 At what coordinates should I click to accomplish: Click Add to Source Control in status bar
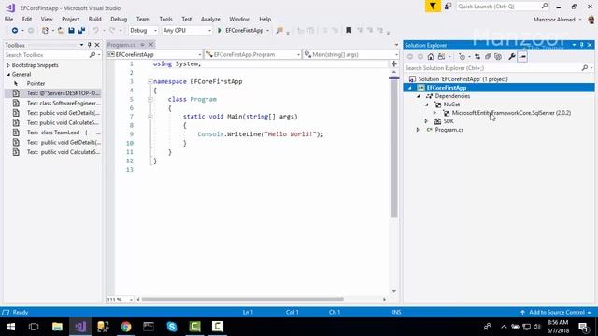[557, 313]
